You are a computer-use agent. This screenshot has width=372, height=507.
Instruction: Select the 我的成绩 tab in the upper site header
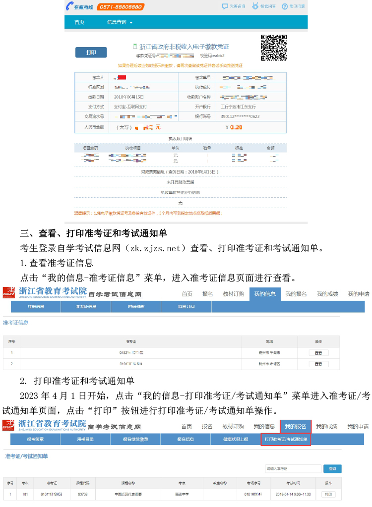pyautogui.click(x=327, y=294)
